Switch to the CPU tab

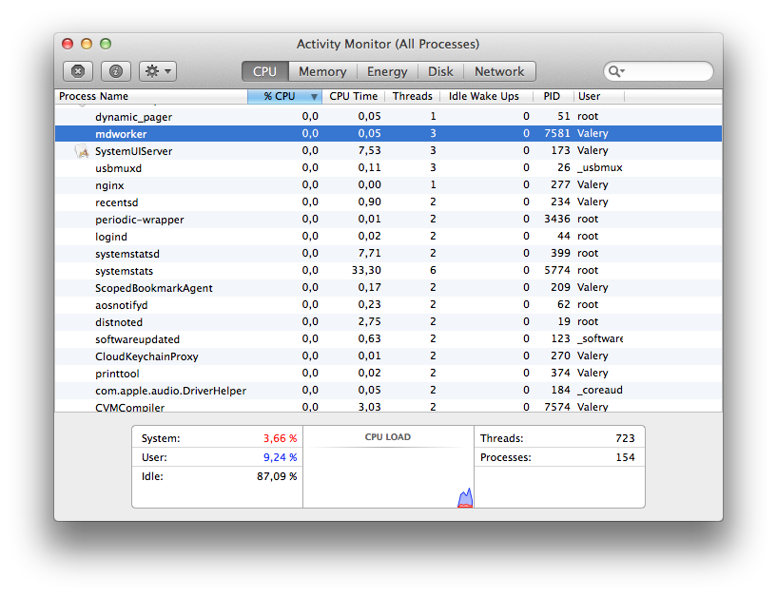tap(264, 71)
